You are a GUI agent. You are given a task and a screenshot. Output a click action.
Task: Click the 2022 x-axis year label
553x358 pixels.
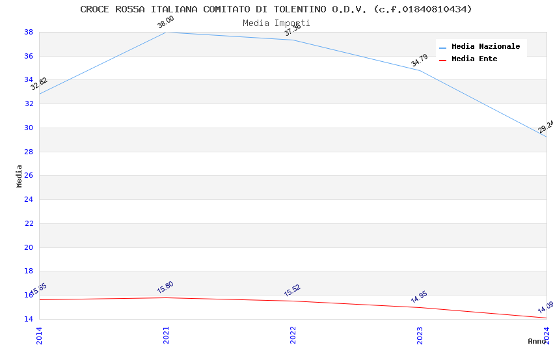293,335
